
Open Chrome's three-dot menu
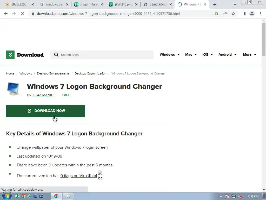(260, 14)
